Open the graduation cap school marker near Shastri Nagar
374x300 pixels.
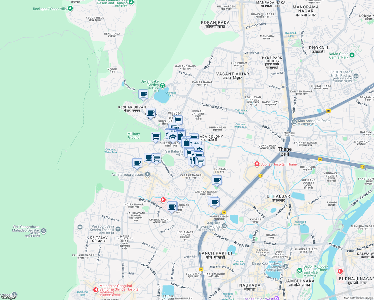coord(173,136)
